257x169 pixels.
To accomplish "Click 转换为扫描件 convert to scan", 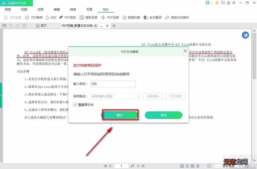I will point(177,18).
